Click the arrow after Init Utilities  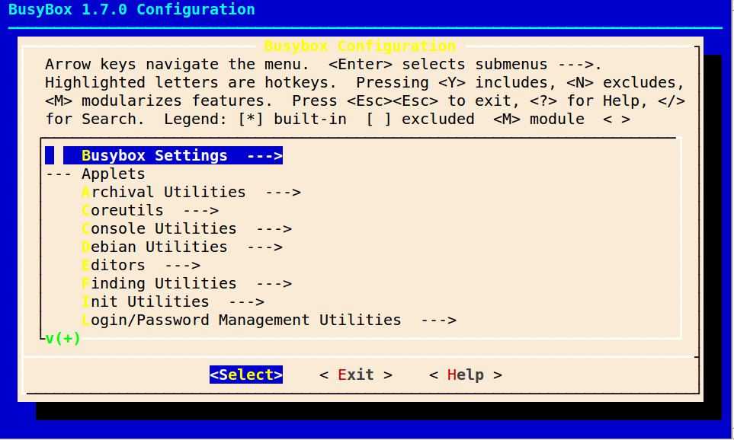246,301
